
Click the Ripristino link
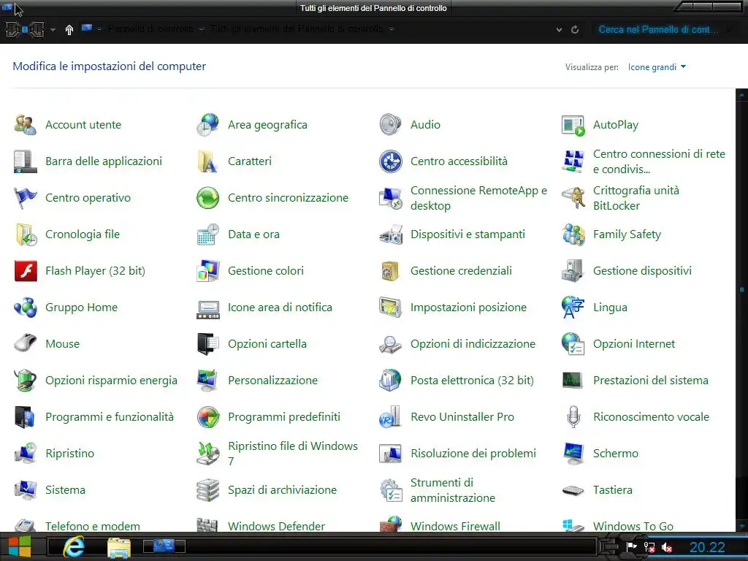[x=69, y=453]
